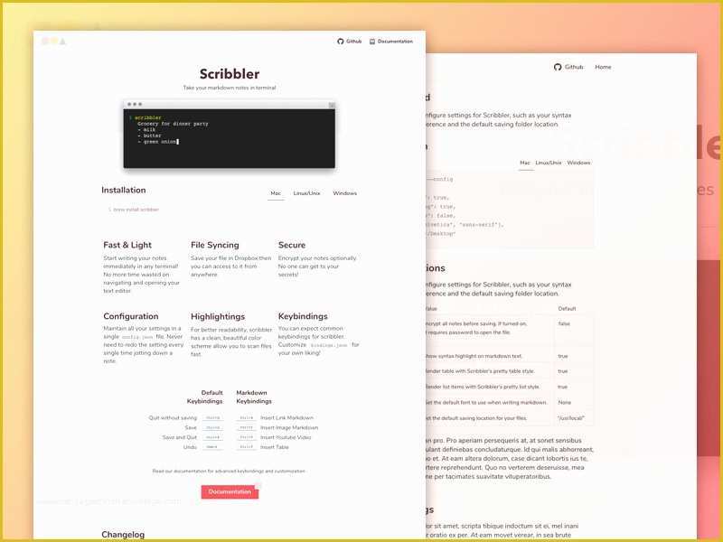Select the Windows installation tab in front window
The height and width of the screenshot is (542, 723).
(x=345, y=193)
